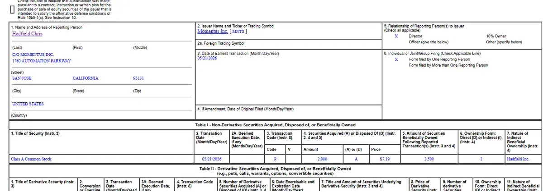The height and width of the screenshot is (192, 543).
Task: Click the ownership form I cell
Action: (481, 159)
